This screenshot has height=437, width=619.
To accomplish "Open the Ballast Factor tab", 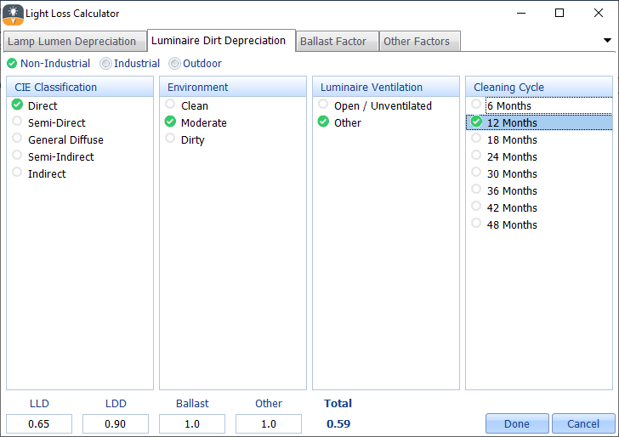I will 337,42.
